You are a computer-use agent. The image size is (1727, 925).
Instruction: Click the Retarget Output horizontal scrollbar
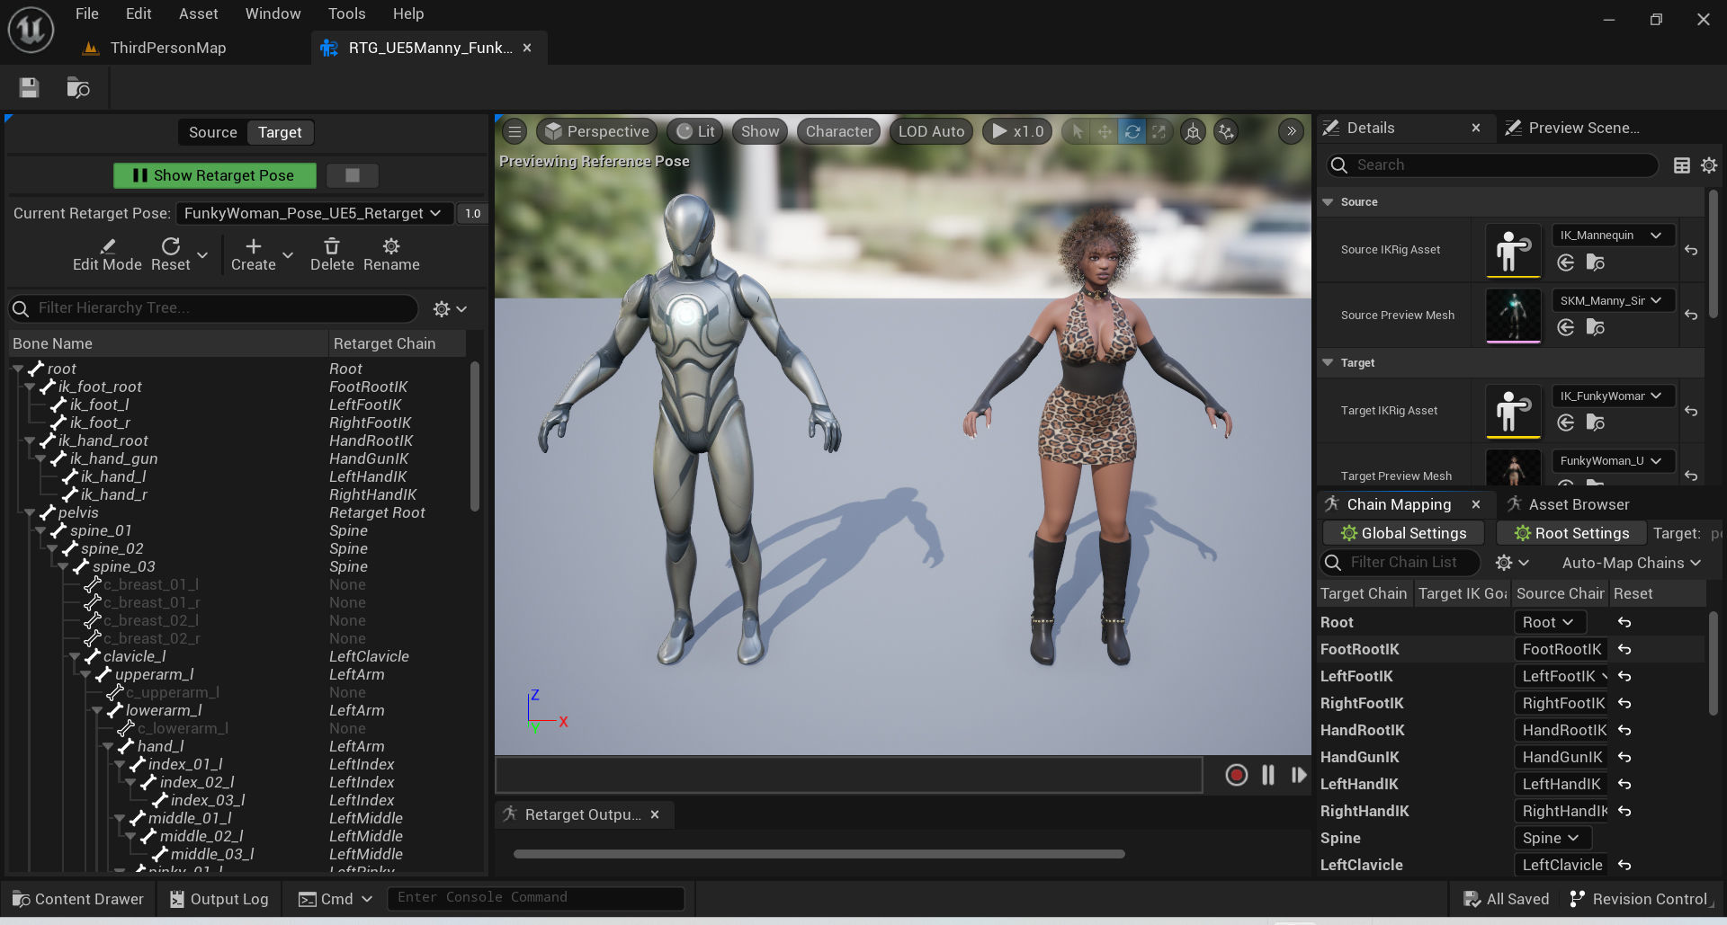[x=819, y=854]
